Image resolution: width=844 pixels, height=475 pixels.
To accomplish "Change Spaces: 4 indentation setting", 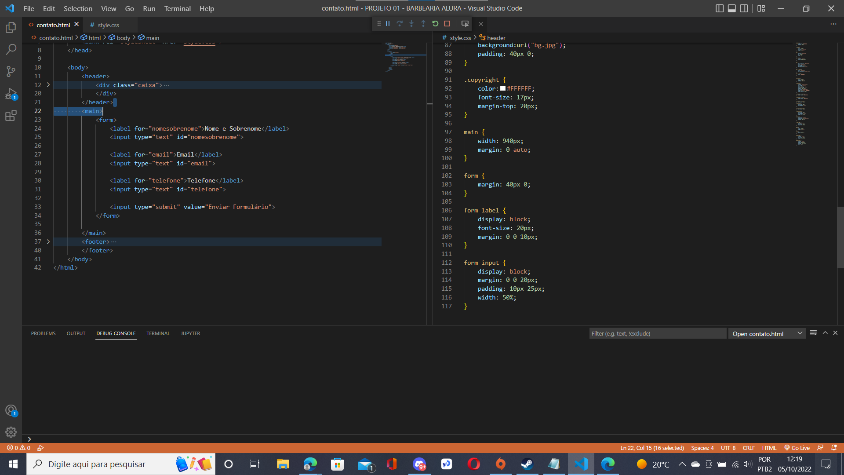I will (702, 448).
